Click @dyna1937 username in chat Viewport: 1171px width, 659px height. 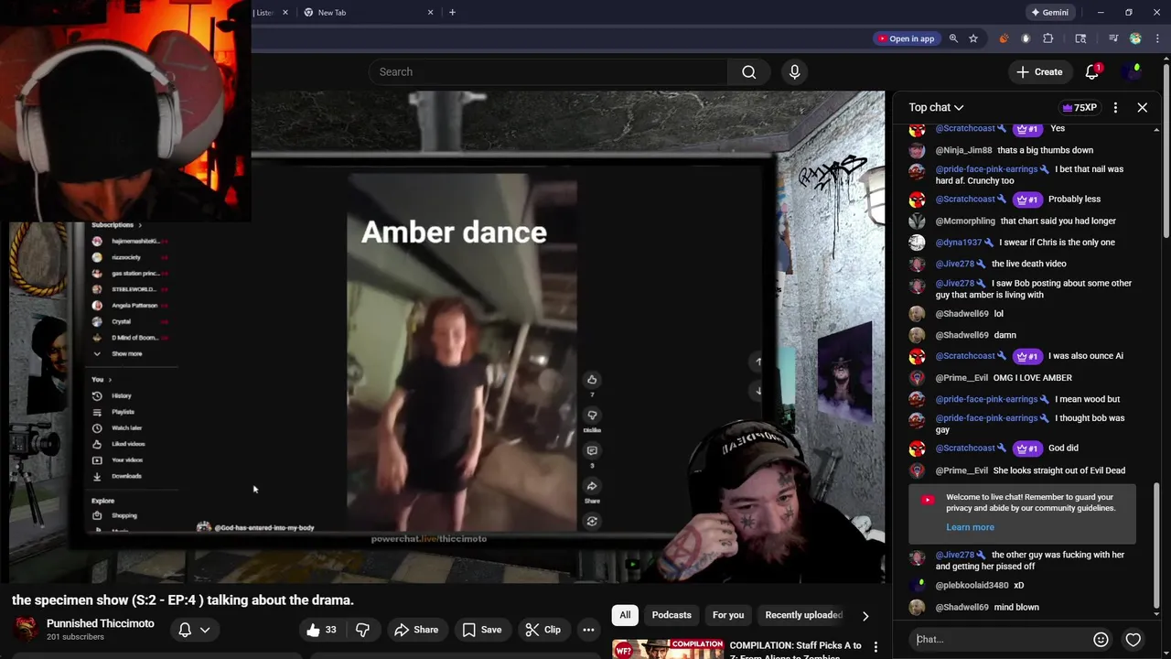(958, 243)
